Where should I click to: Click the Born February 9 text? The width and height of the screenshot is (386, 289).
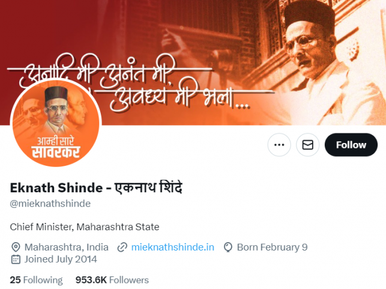[x=273, y=247]
